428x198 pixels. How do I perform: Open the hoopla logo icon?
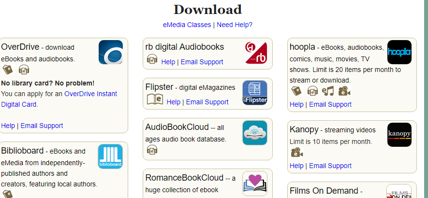pos(399,52)
